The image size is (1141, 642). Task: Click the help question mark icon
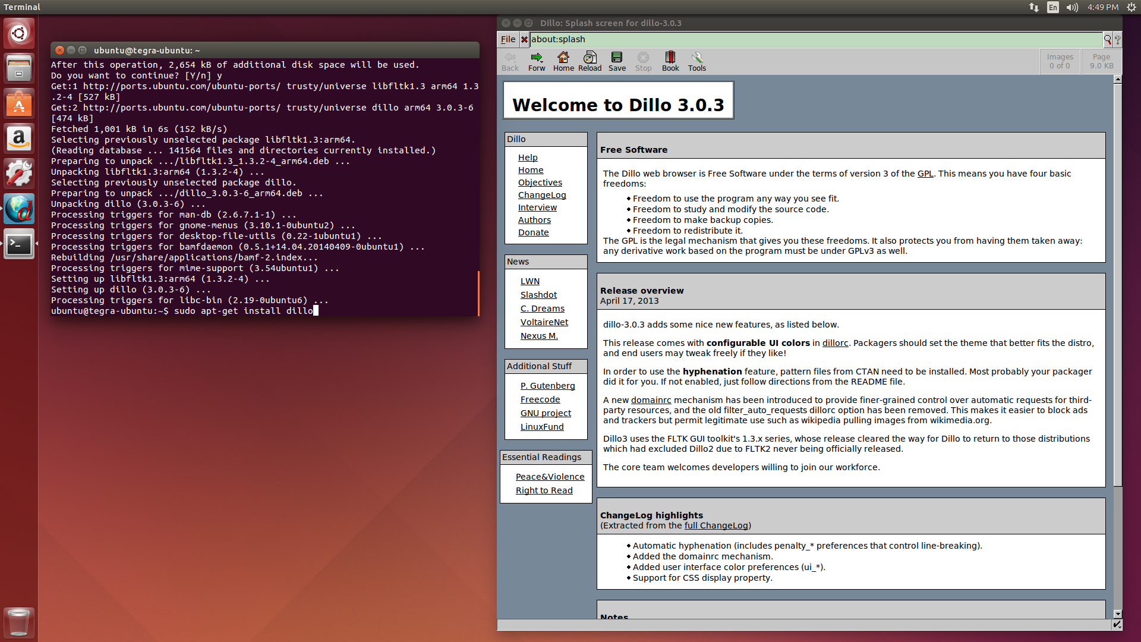(1118, 40)
